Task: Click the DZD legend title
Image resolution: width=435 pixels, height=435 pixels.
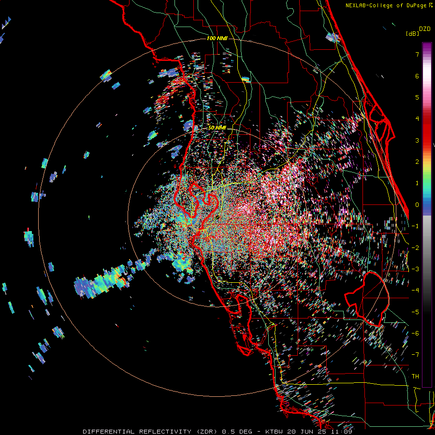Action: pos(425,29)
